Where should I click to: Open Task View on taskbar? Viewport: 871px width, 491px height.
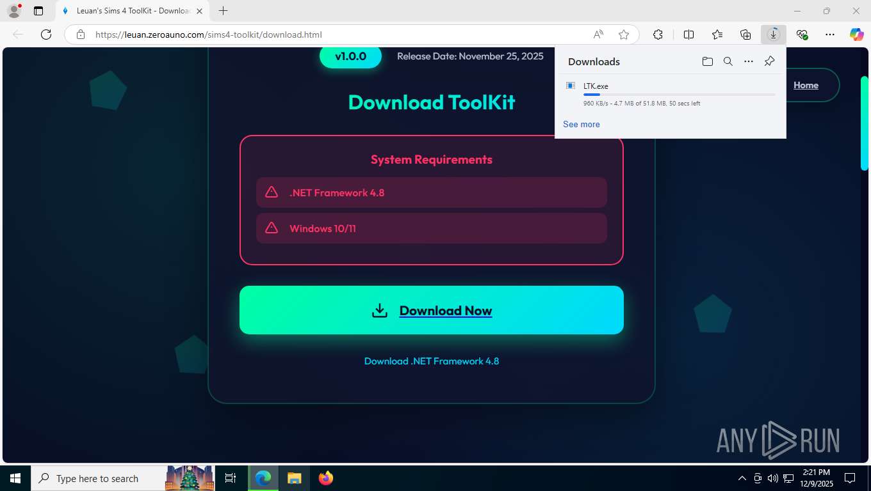pos(231,478)
